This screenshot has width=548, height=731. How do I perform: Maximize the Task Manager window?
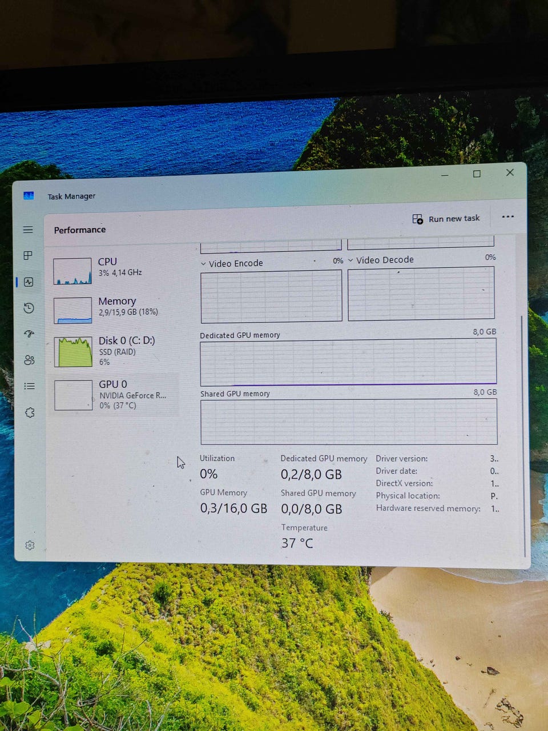tap(477, 174)
